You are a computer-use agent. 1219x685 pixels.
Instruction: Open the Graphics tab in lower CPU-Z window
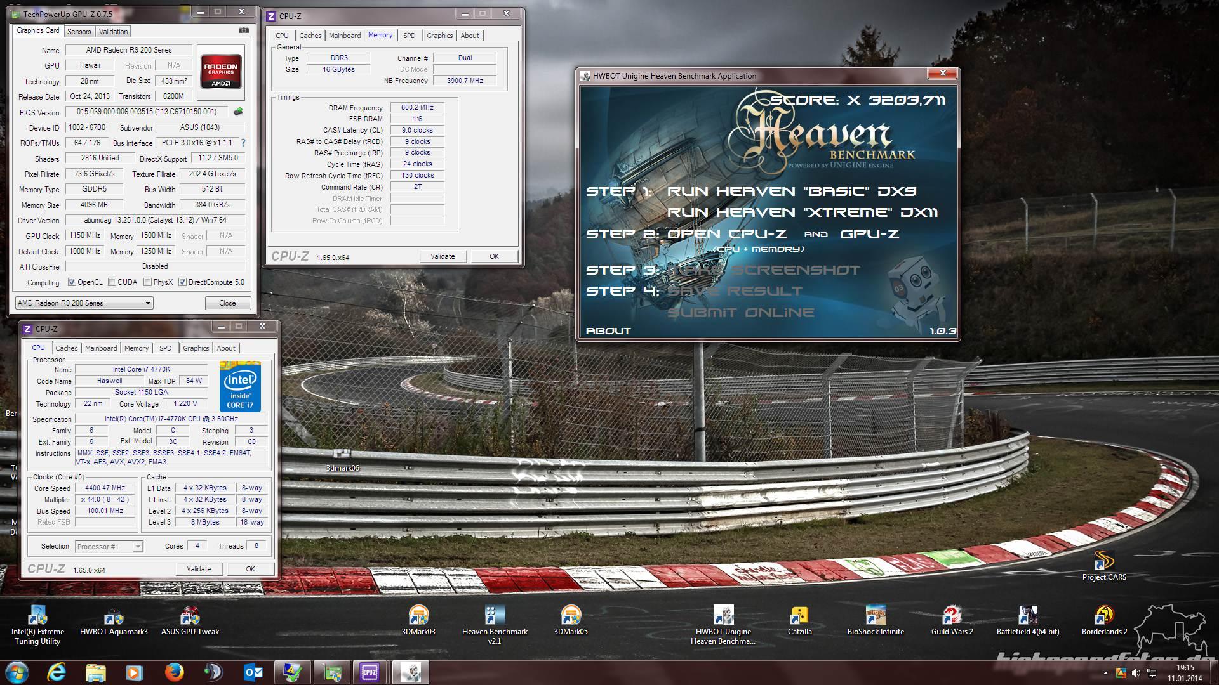point(196,348)
